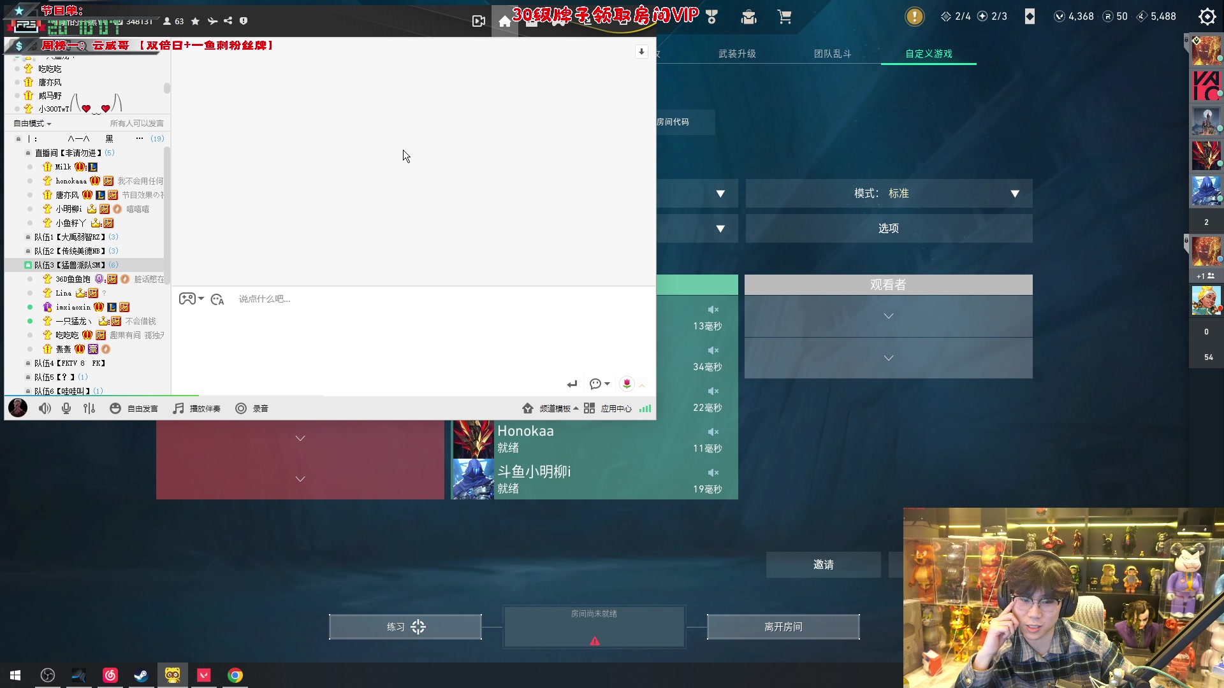Unmute Honokaa's voice in lobby

click(x=713, y=432)
